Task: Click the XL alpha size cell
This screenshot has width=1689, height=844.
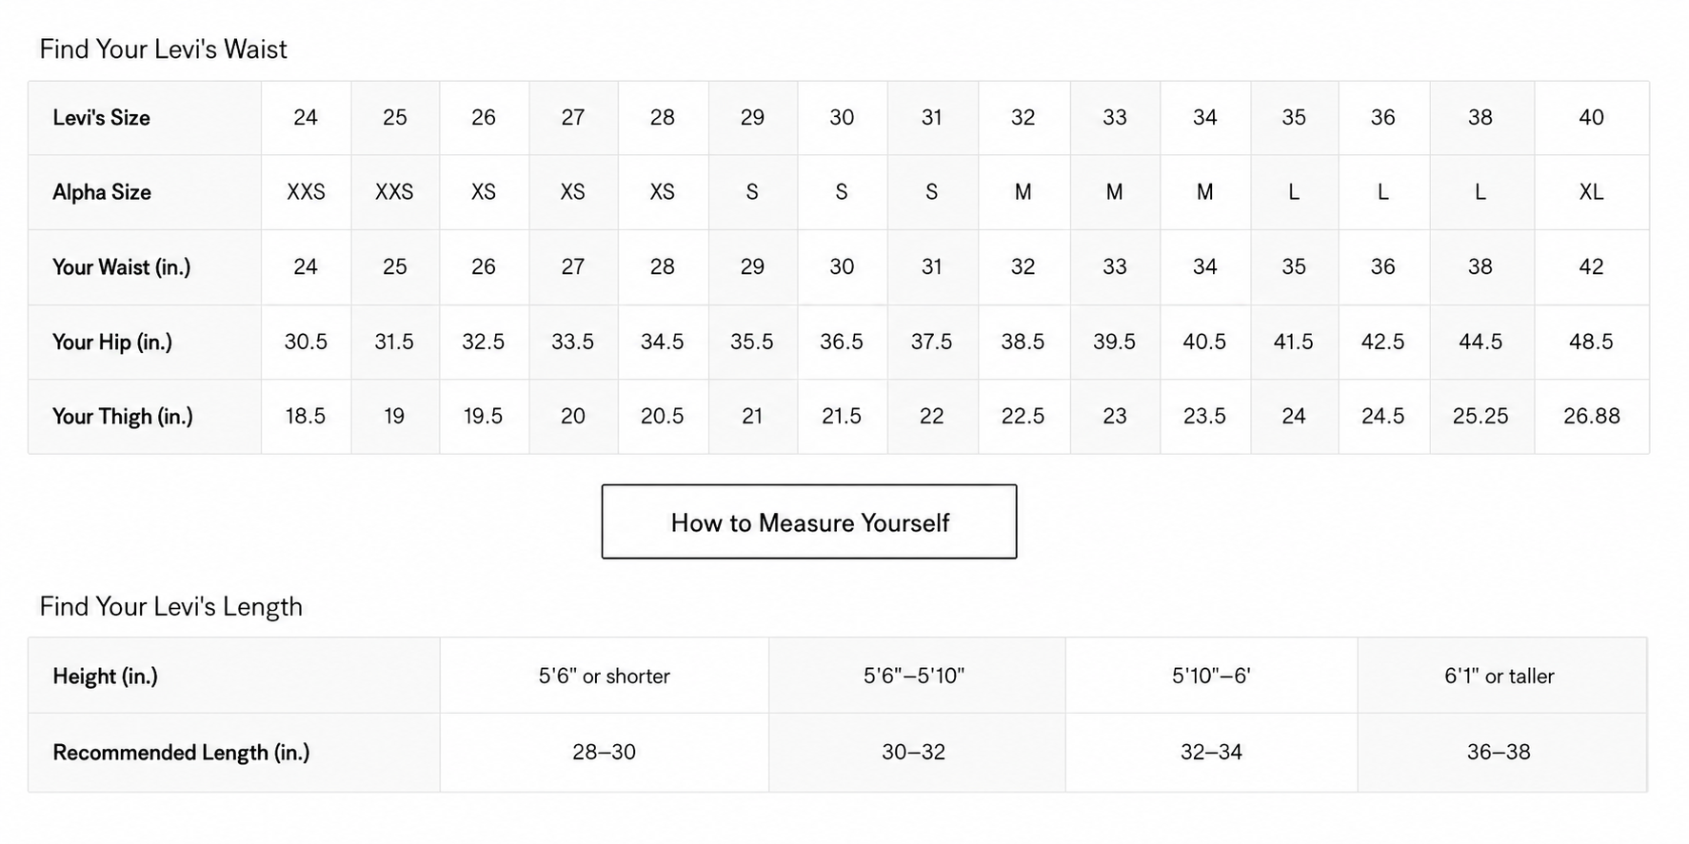Action: click(x=1591, y=192)
